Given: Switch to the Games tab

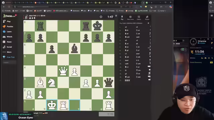Looking at the screenshot, I should (139, 18).
